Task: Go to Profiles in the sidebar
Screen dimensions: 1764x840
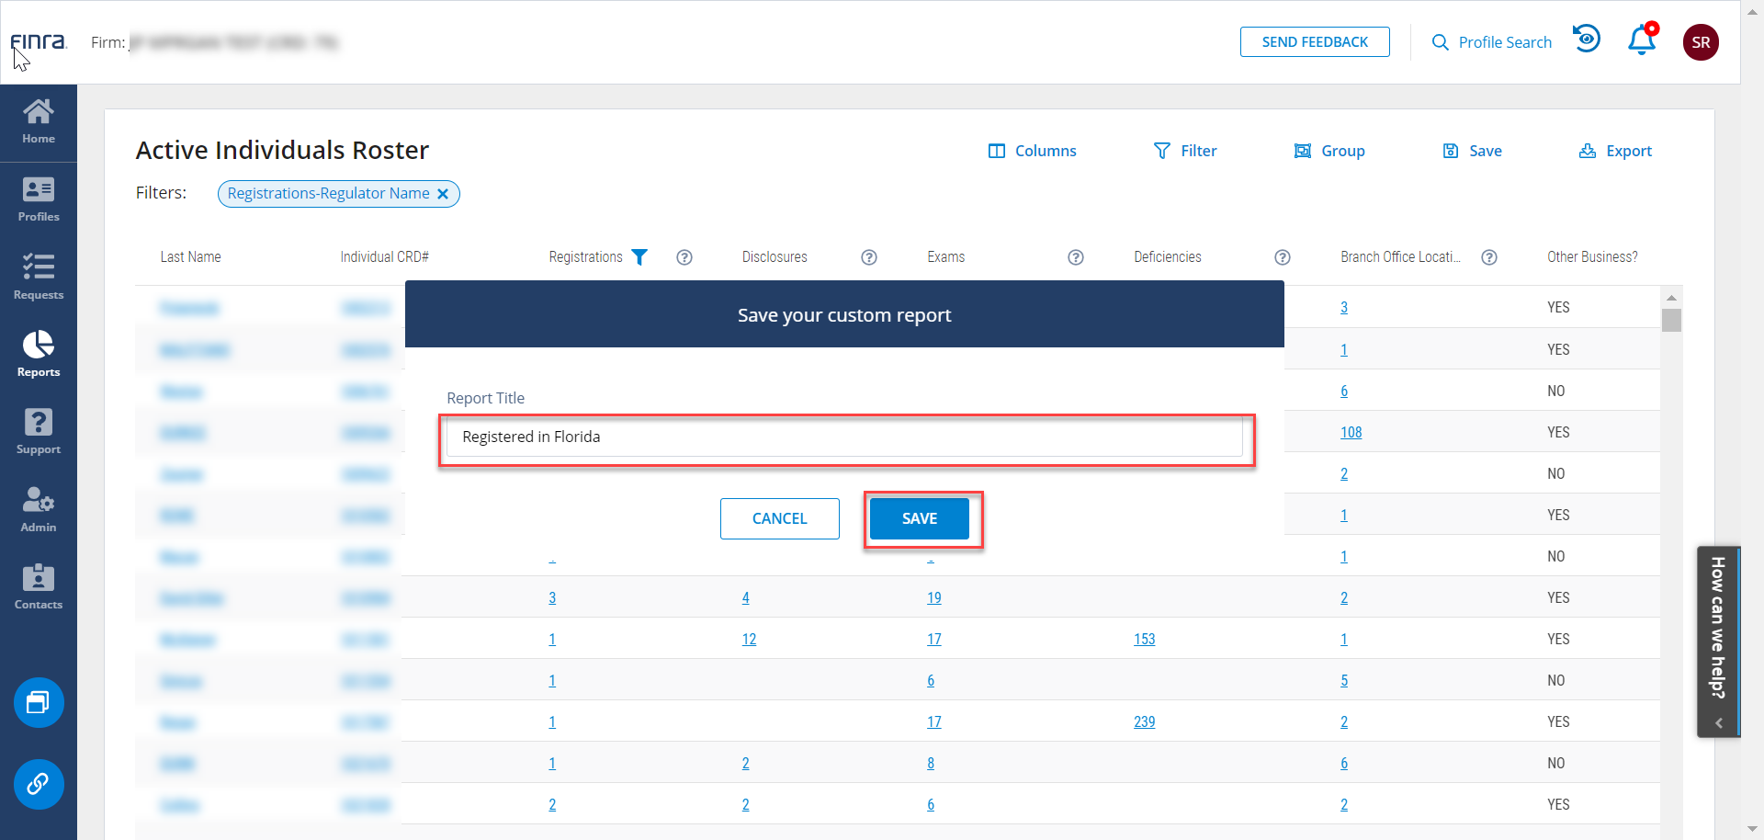Action: (x=39, y=200)
